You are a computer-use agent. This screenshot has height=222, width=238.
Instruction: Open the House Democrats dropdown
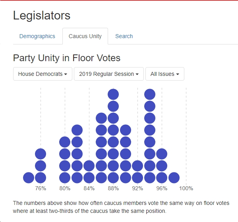tap(43, 74)
